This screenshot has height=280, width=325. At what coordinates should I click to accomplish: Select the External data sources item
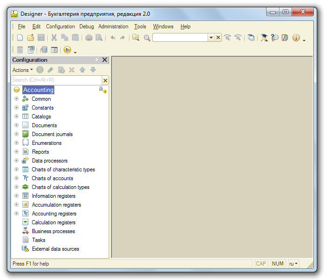point(56,249)
